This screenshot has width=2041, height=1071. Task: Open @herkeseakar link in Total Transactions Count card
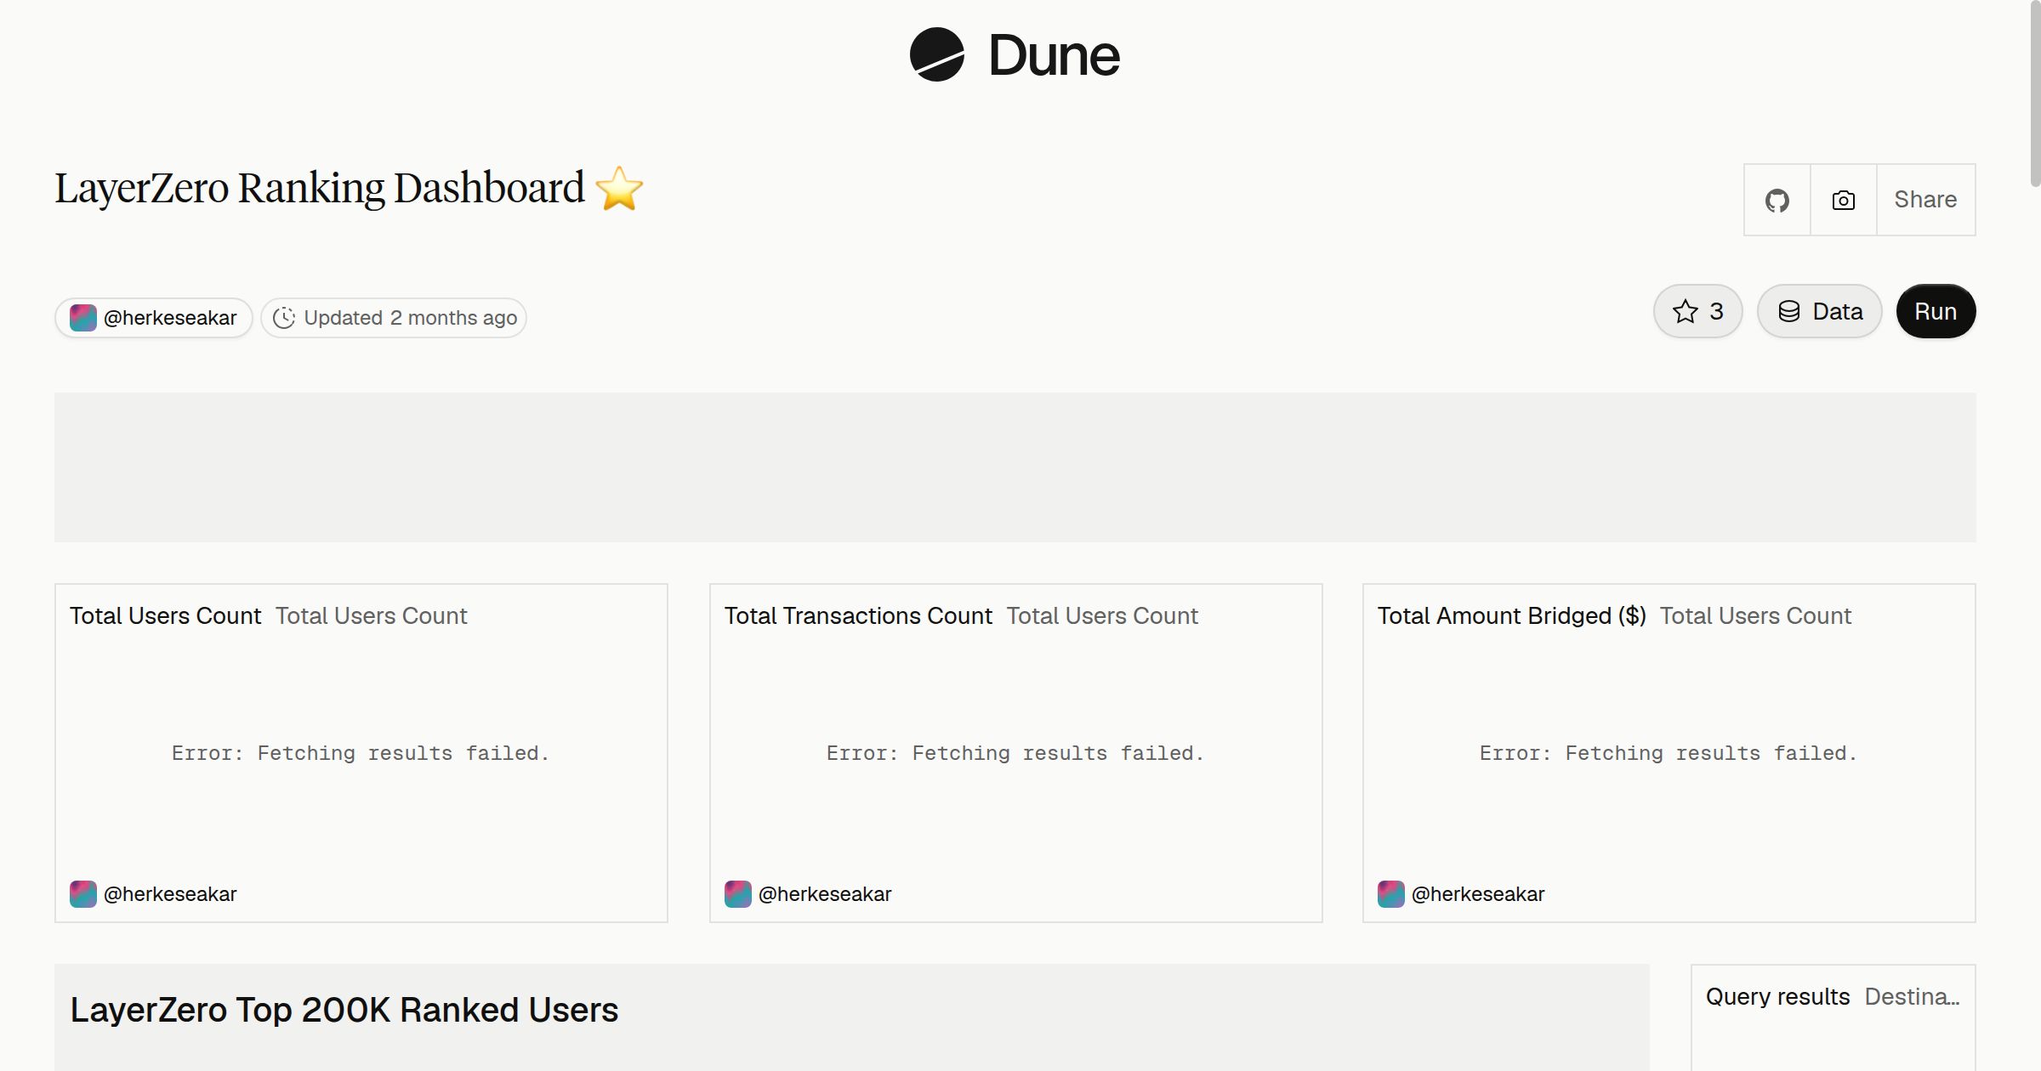[x=825, y=894]
